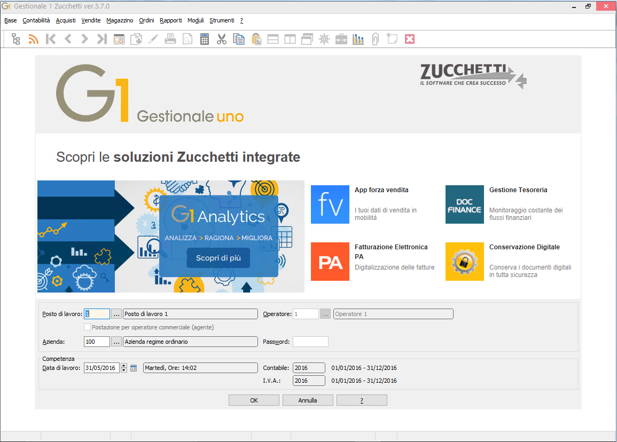Increment the working date with the up arrow
The image size is (617, 442).
[124, 365]
